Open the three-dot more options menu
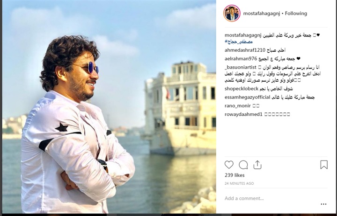 323,204
